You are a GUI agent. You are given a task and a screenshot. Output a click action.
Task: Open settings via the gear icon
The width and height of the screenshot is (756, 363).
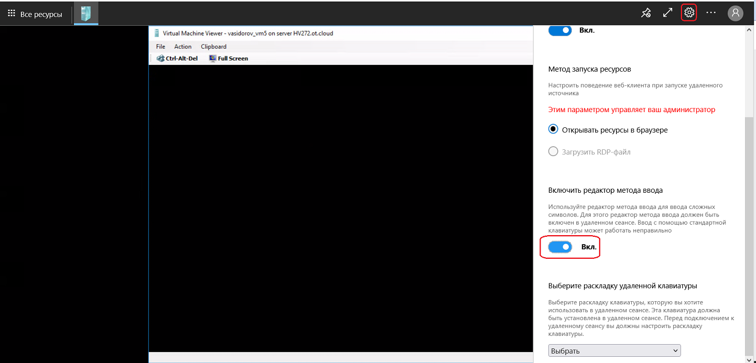tap(689, 13)
